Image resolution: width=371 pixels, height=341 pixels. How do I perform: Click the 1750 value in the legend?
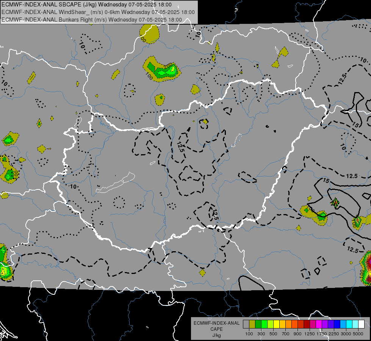coord(322,334)
